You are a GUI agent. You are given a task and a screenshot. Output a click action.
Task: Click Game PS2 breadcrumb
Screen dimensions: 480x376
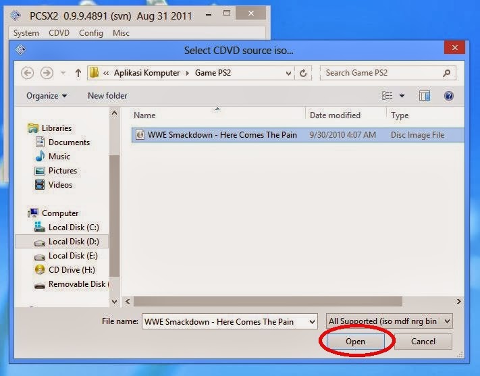213,73
